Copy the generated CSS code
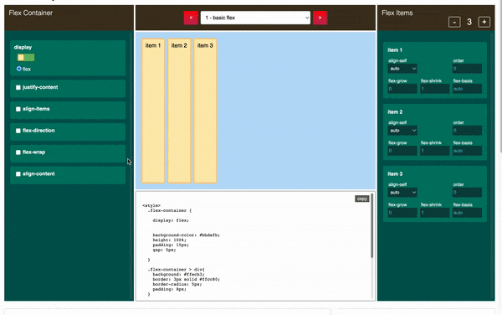 coord(361,199)
